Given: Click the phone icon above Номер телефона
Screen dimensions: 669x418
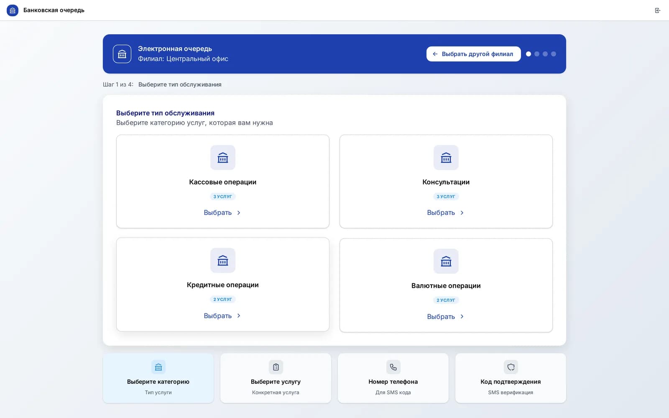Looking at the screenshot, I should (x=393, y=367).
